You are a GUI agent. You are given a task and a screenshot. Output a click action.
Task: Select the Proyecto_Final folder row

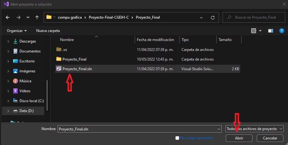[148, 59]
